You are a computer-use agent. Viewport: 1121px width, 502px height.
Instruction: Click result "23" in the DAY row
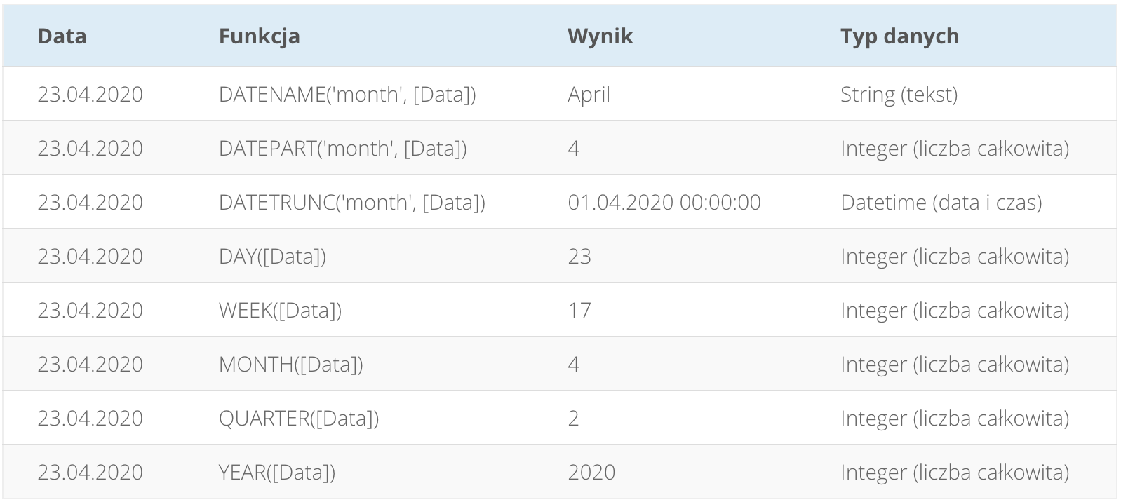tap(579, 257)
